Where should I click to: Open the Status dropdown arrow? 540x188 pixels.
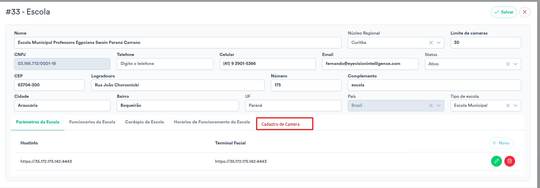pos(516,64)
